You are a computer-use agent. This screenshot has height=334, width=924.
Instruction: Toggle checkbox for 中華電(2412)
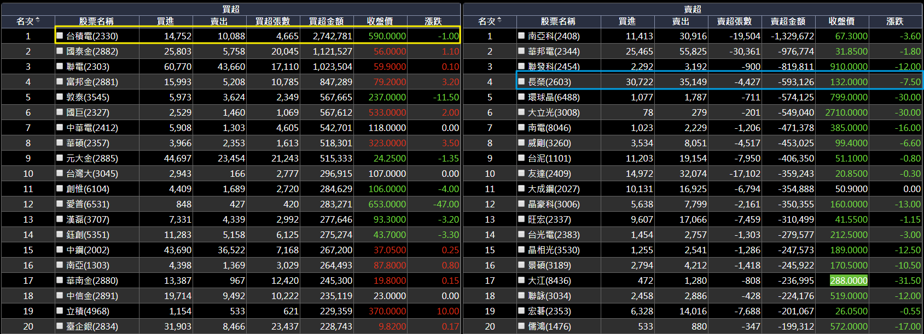[60, 127]
